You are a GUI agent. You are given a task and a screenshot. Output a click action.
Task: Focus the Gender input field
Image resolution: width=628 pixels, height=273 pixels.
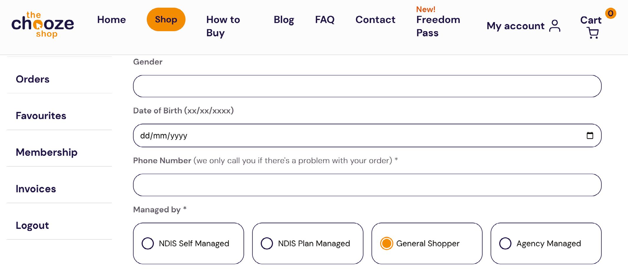pos(367,86)
